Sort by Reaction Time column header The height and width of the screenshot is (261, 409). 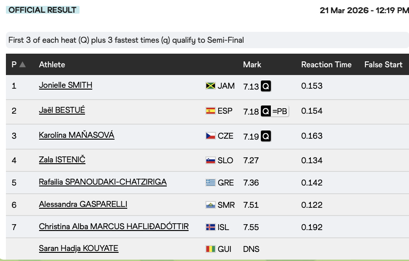[326, 65]
